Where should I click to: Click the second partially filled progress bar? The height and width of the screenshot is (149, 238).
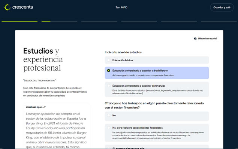[x=59, y=21]
